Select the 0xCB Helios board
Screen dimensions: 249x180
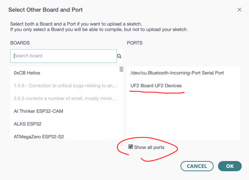tap(27, 73)
